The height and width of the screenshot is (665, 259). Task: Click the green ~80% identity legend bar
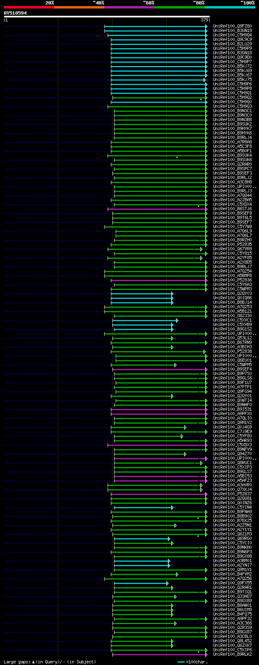pos(180,7)
